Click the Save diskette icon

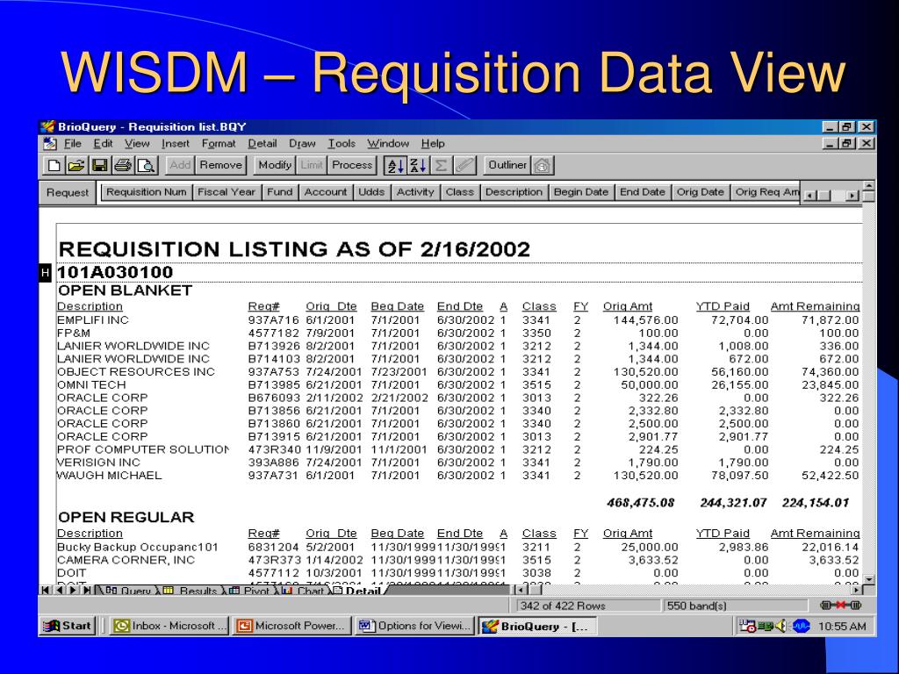(x=100, y=166)
